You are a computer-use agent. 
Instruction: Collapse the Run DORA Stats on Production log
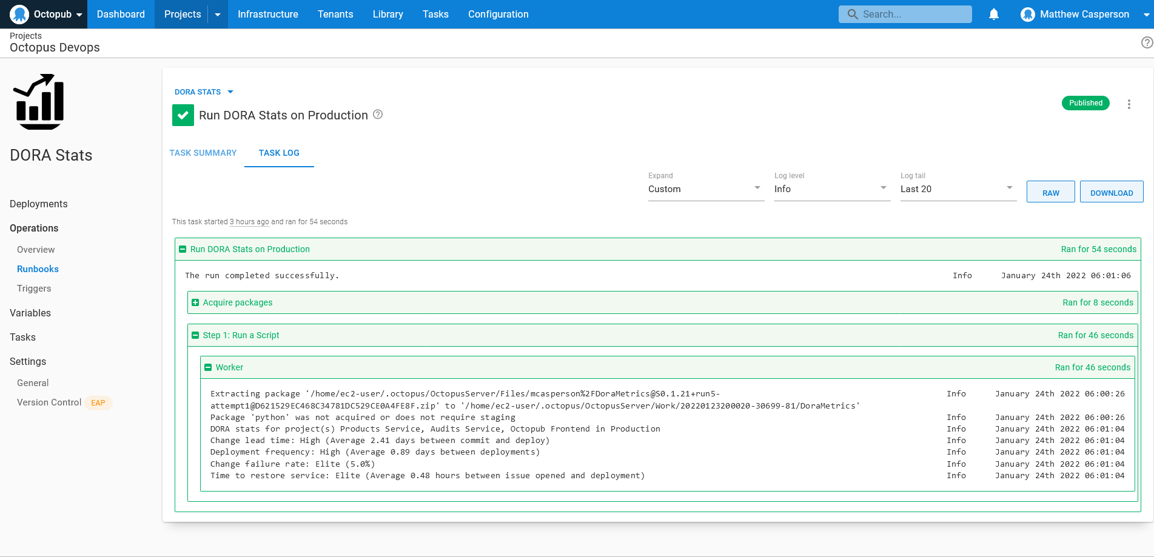click(x=183, y=249)
